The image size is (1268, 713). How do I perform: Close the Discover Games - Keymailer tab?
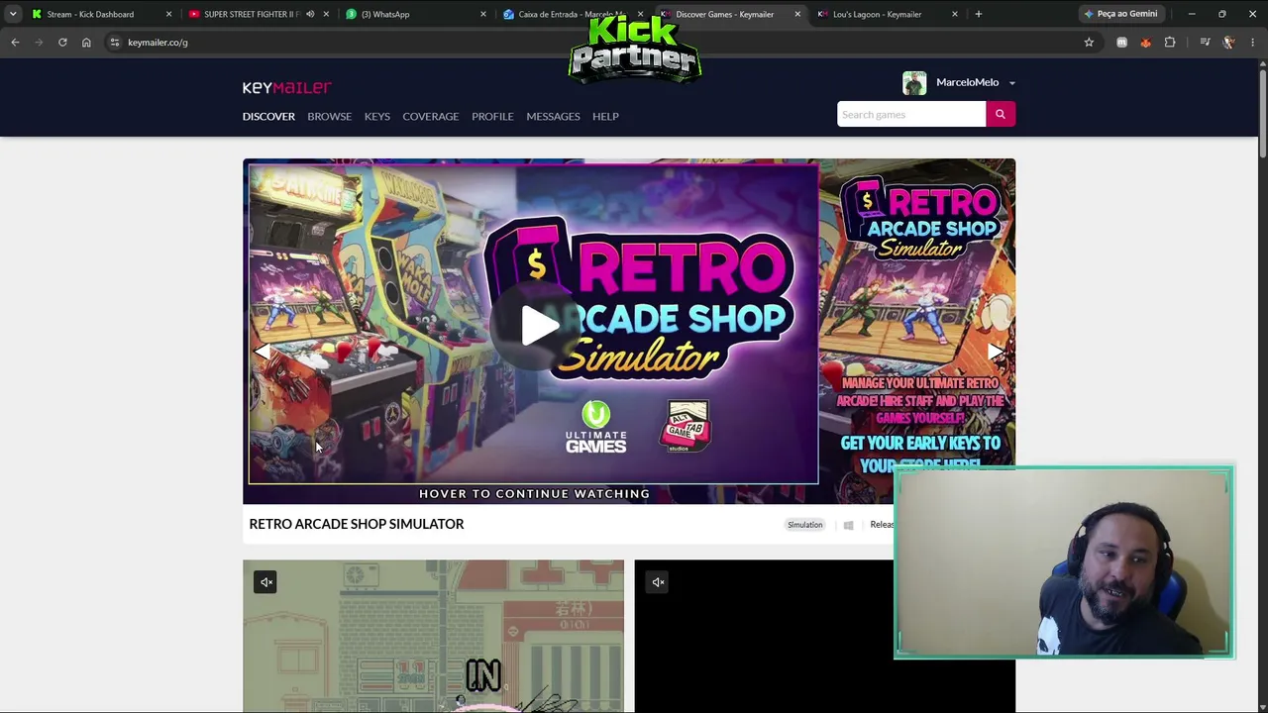pyautogui.click(x=797, y=14)
